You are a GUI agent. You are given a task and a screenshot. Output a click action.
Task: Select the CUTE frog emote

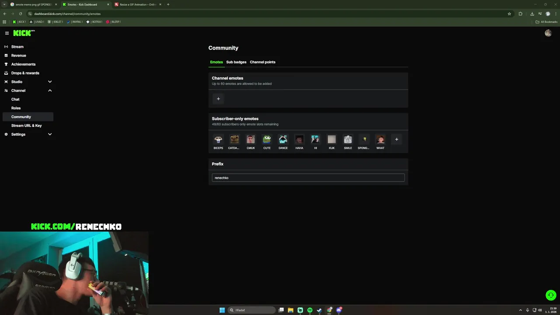click(267, 140)
